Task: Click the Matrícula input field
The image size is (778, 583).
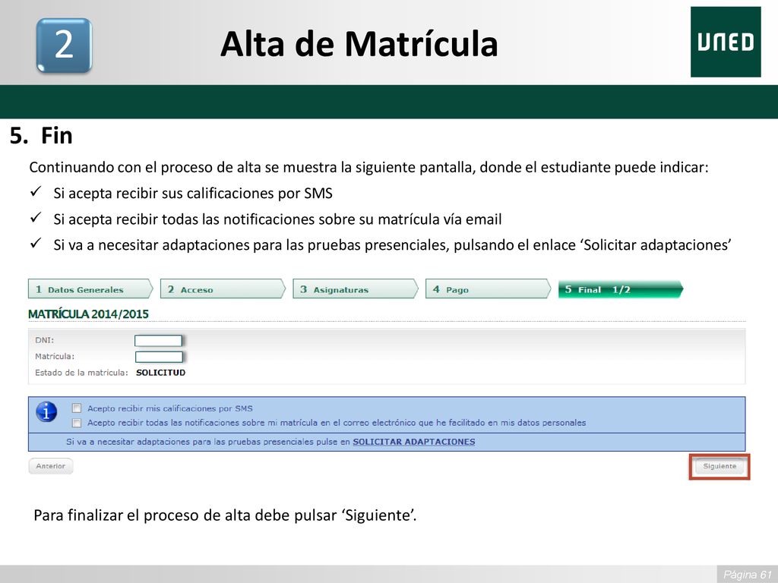Action: coord(159,357)
